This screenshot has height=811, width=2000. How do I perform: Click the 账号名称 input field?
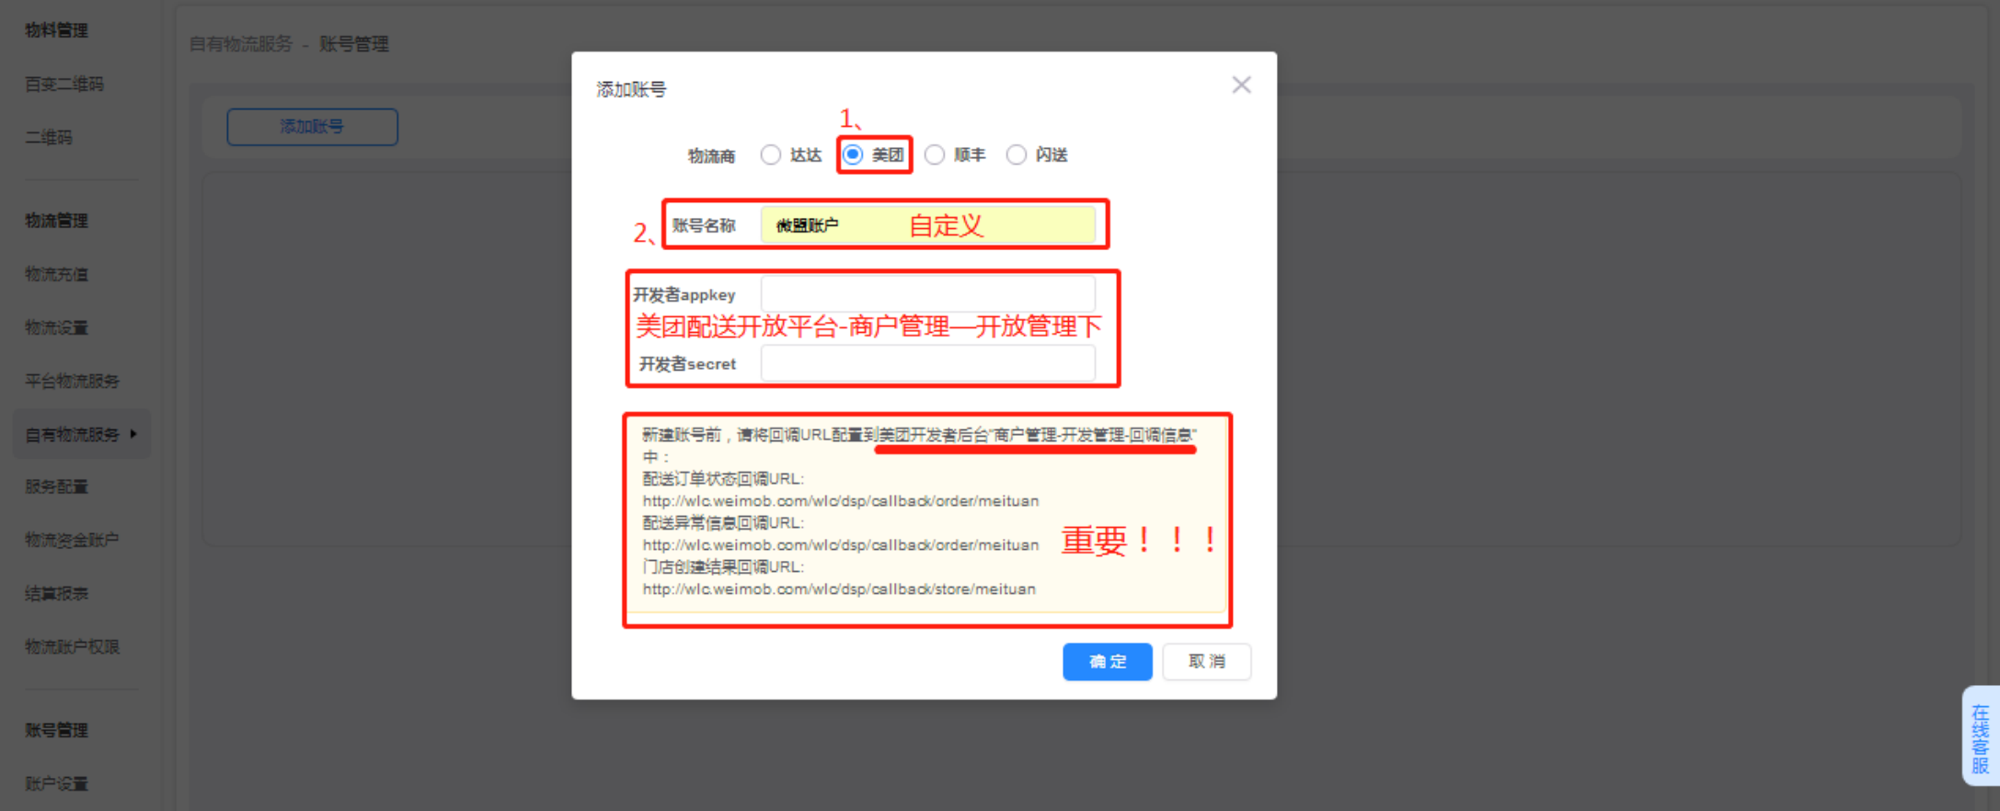[927, 225]
